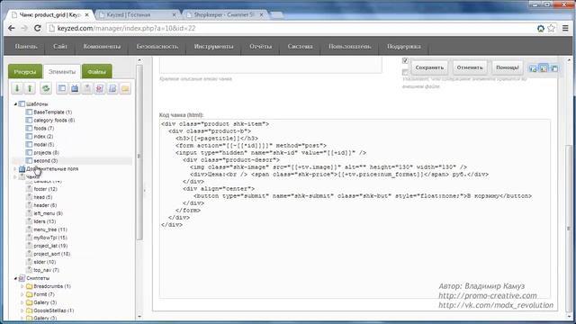This screenshot has height=324, width=576.
Task: Click the extension icon left of the star
Action: point(541,28)
